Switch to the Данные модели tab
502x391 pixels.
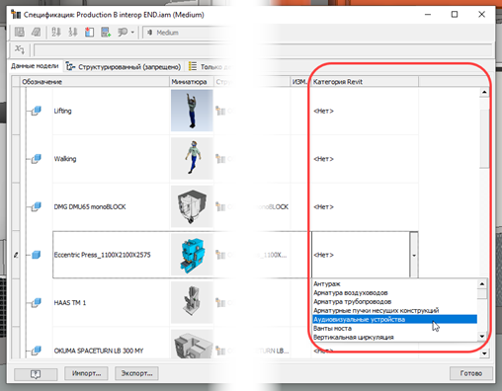point(35,66)
